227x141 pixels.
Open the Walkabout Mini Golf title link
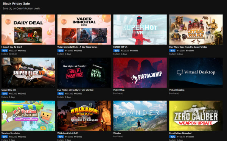pyautogui.click(x=67, y=133)
